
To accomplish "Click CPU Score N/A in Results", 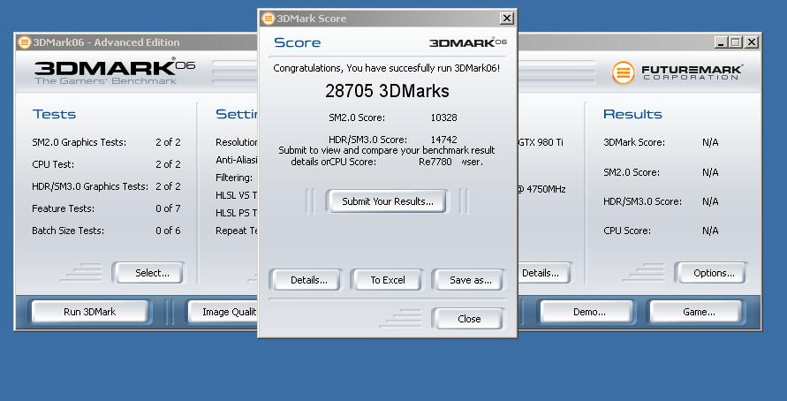I will coord(661,231).
